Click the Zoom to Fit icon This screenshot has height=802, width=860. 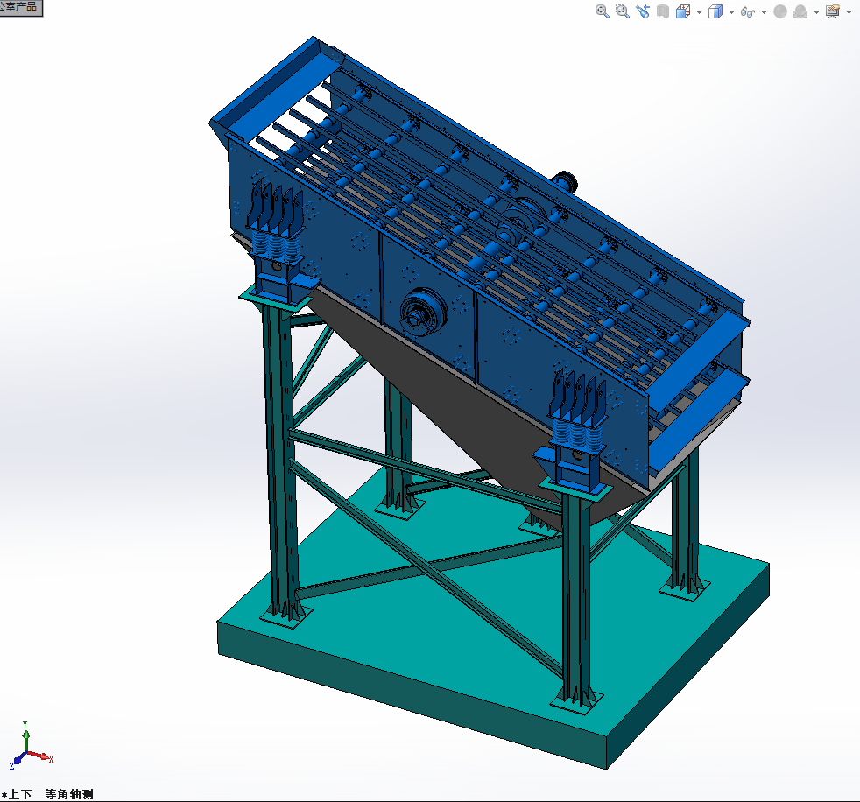point(602,11)
